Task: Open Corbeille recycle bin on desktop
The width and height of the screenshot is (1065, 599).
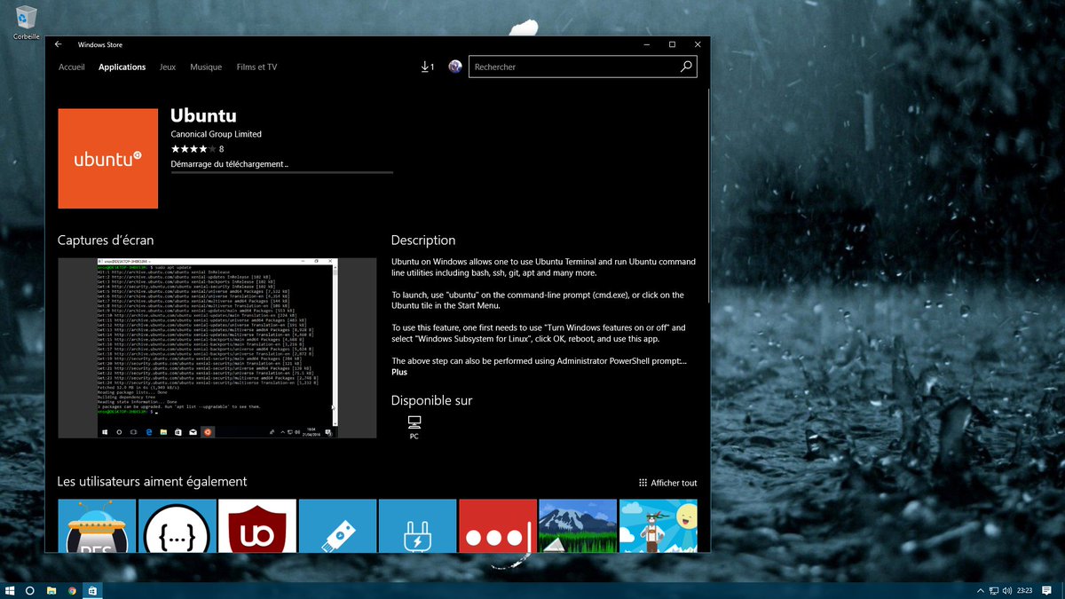Action: point(26,21)
